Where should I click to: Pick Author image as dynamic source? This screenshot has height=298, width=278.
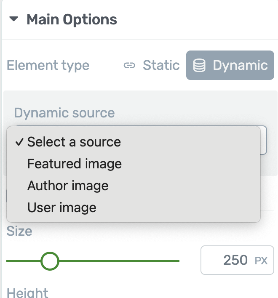[68, 186]
